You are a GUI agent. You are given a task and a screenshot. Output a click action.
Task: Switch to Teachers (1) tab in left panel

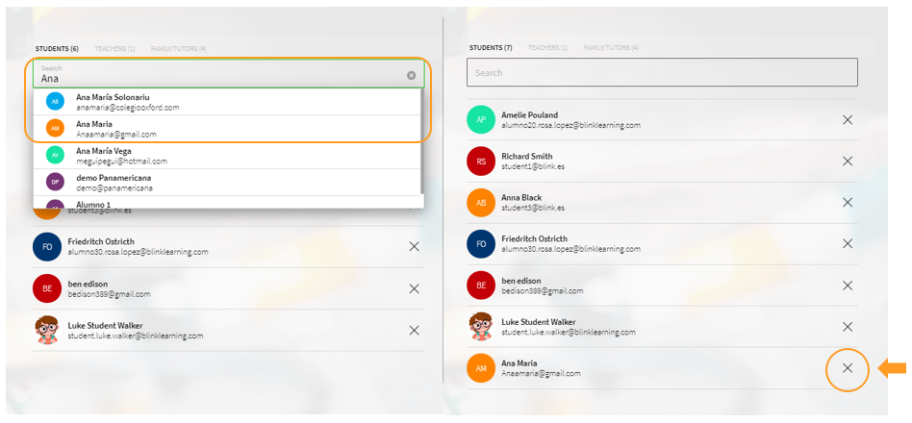(114, 48)
